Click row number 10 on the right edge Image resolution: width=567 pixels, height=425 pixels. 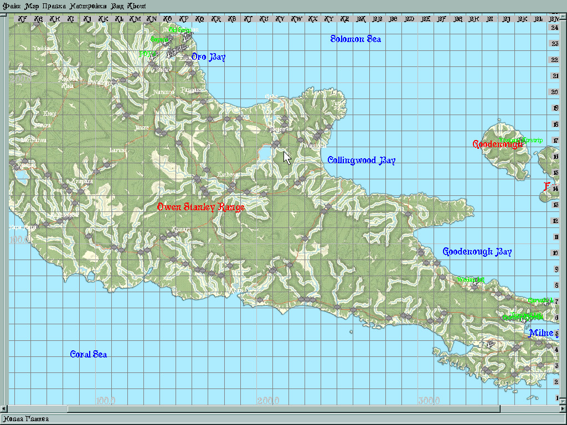555,253
